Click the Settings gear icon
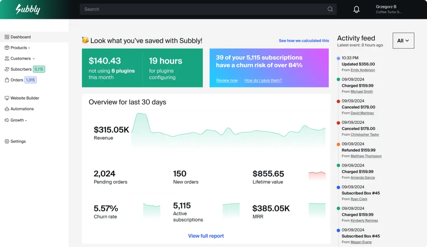 (7, 141)
